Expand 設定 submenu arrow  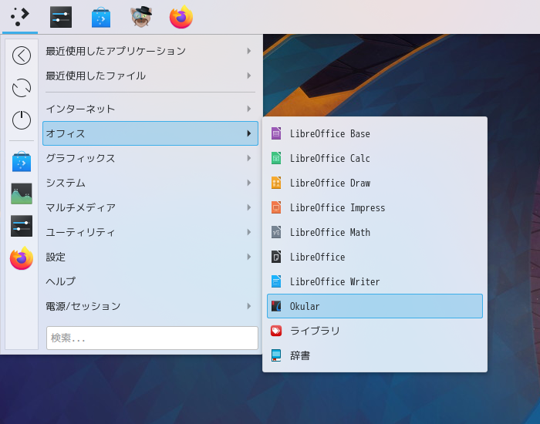[x=249, y=257]
